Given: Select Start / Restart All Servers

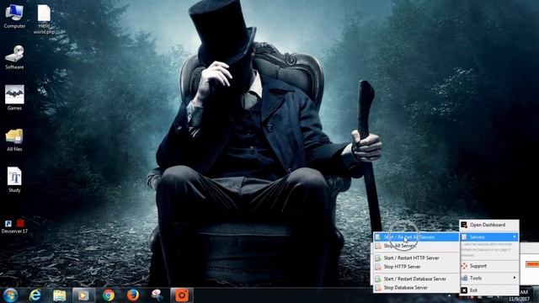Looking at the screenshot, I should (416, 237).
